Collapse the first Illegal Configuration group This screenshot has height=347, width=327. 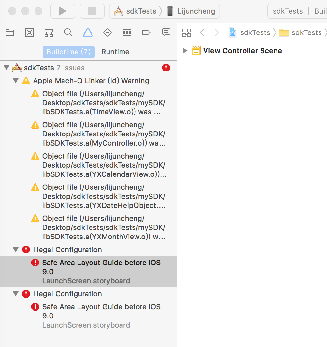pyautogui.click(x=16, y=250)
